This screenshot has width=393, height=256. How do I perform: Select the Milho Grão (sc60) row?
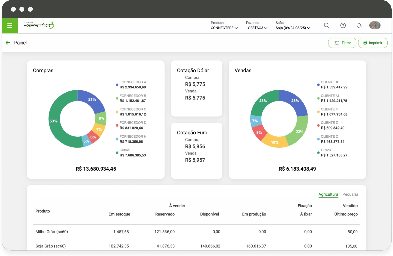click(x=52, y=232)
